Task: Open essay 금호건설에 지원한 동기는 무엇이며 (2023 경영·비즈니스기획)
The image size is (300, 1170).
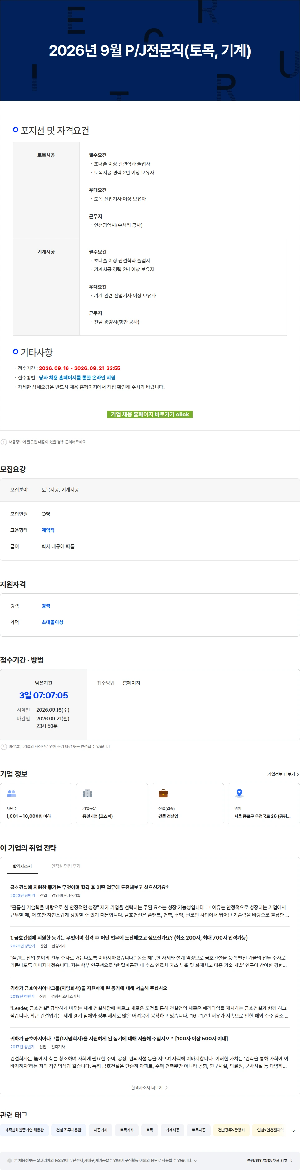Action: 89,887
